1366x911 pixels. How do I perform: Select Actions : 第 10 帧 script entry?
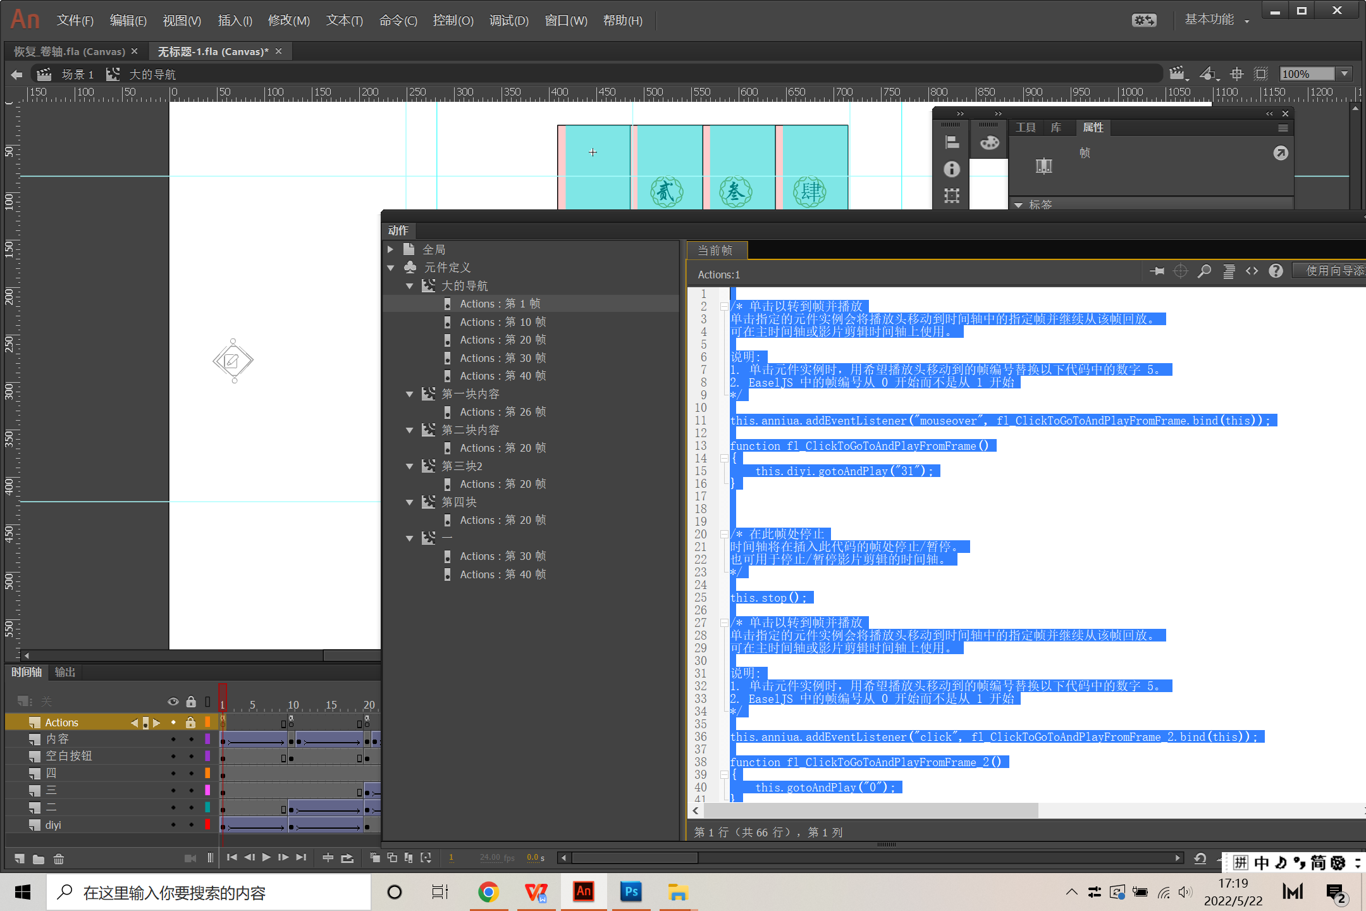coord(502,322)
